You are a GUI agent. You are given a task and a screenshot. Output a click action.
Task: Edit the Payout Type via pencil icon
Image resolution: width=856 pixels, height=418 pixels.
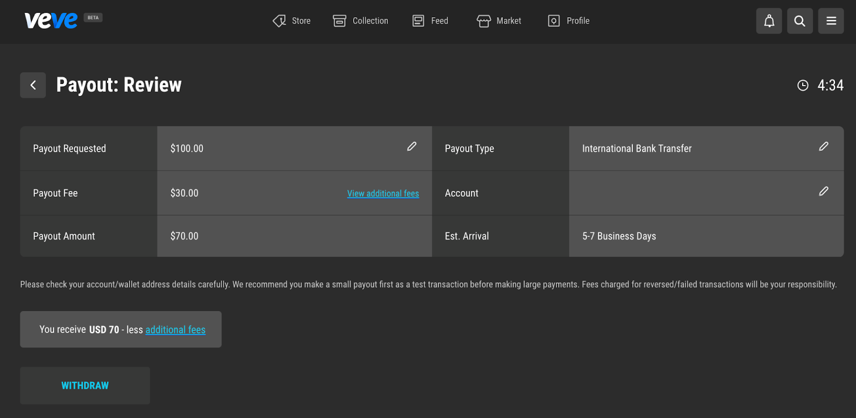823,146
